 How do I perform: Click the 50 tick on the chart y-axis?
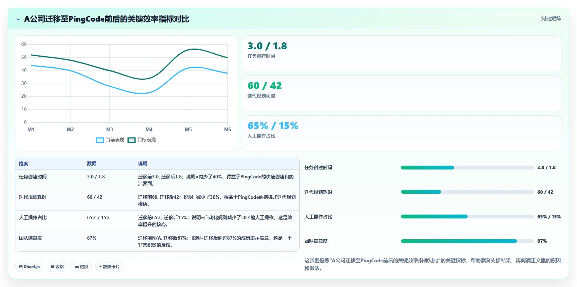coord(24,57)
